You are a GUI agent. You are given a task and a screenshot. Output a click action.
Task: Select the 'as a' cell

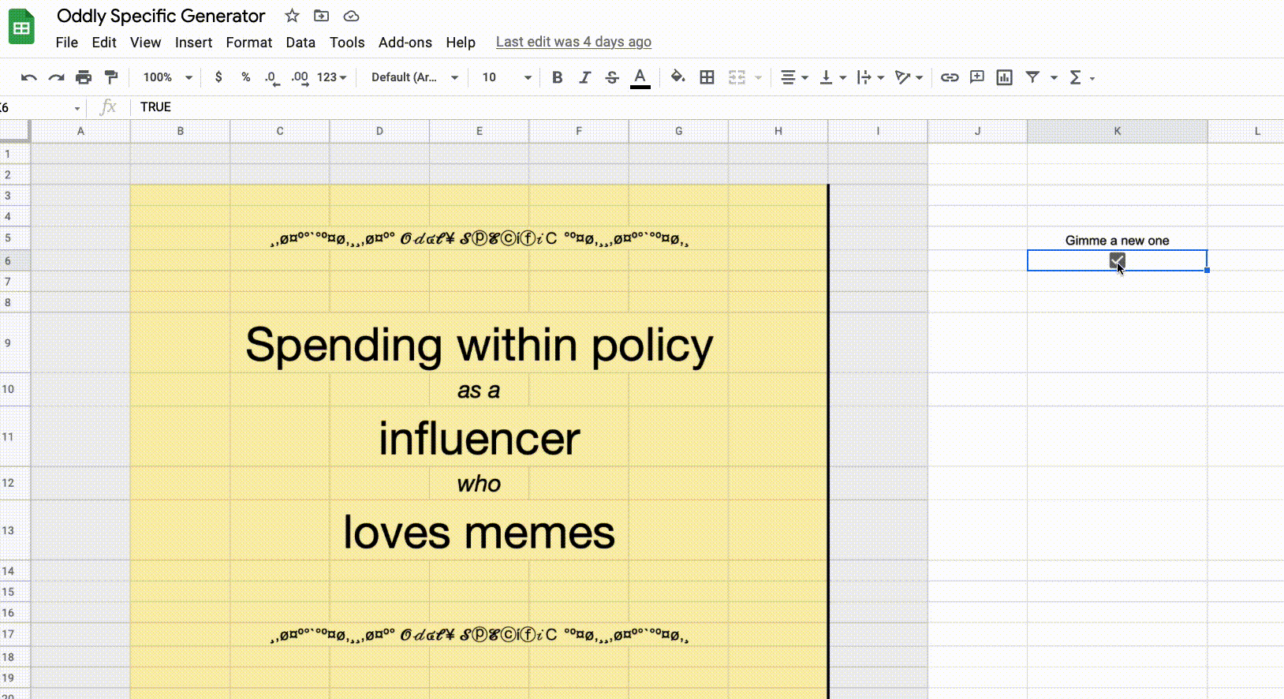click(480, 391)
